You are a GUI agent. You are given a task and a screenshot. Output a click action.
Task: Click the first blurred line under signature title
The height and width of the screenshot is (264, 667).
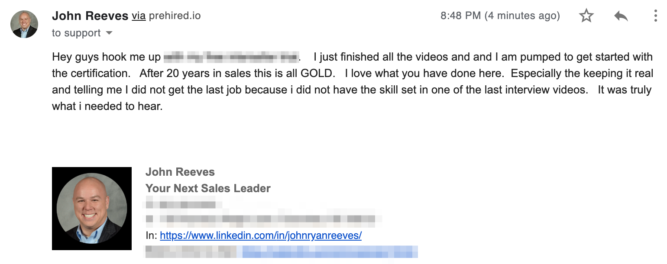coord(181,204)
